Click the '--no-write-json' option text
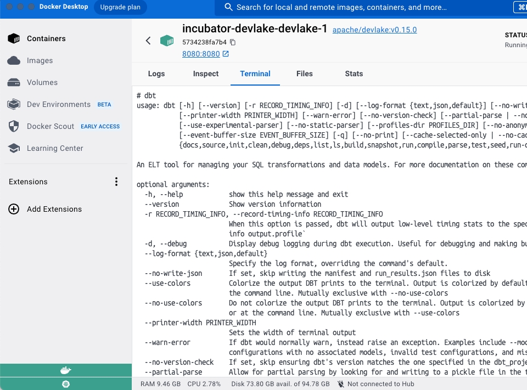The height and width of the screenshot is (390, 527). (173, 273)
